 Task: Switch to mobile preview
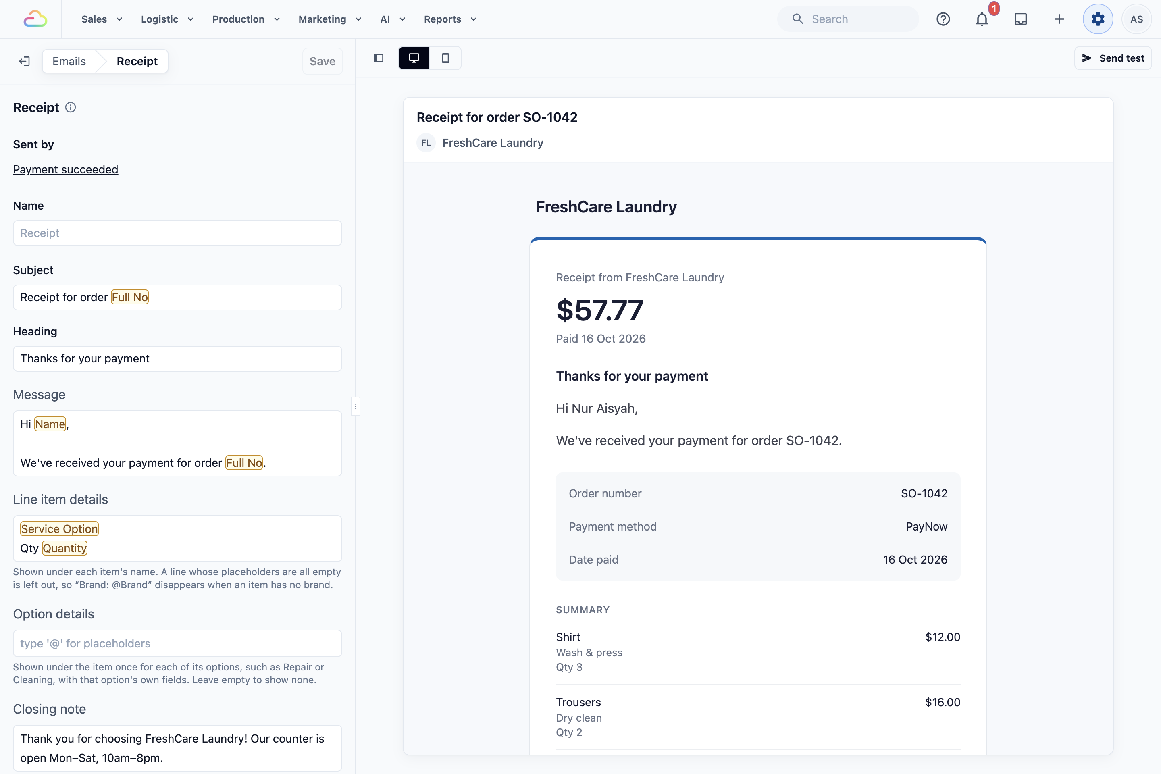[x=445, y=58]
